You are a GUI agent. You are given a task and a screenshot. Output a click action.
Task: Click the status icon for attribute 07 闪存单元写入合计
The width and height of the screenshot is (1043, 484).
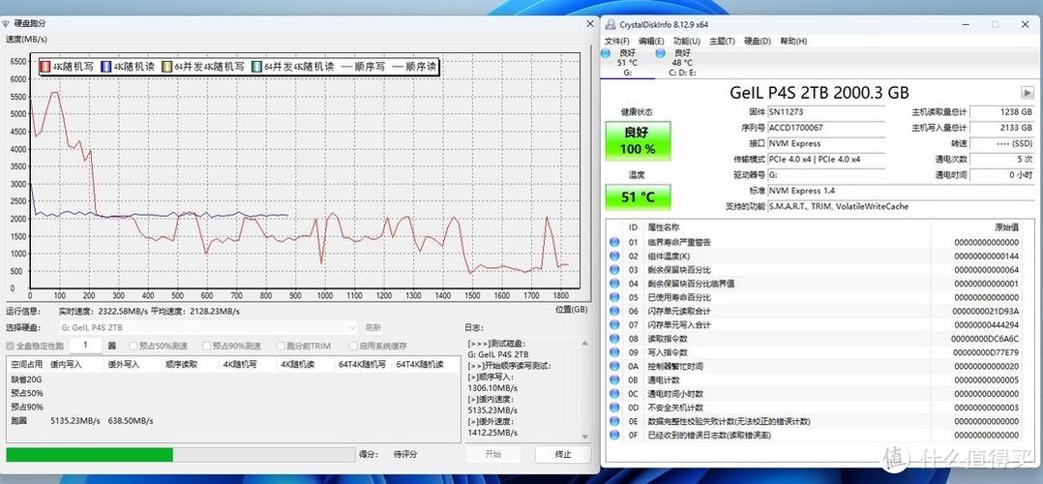tap(614, 325)
